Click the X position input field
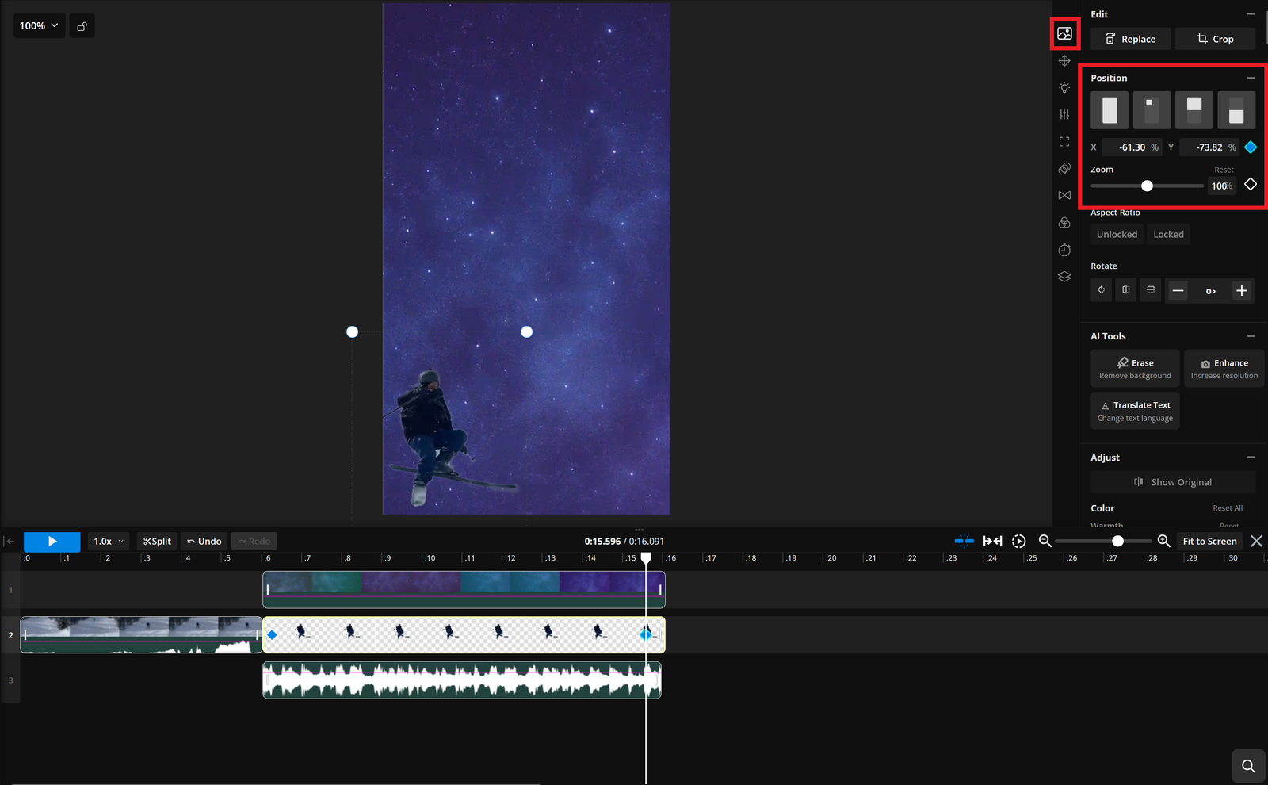This screenshot has height=785, width=1268. click(1133, 147)
